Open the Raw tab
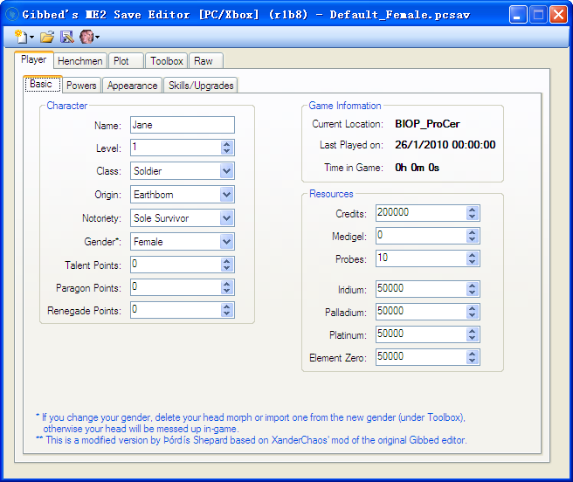573x482 pixels. click(x=206, y=61)
